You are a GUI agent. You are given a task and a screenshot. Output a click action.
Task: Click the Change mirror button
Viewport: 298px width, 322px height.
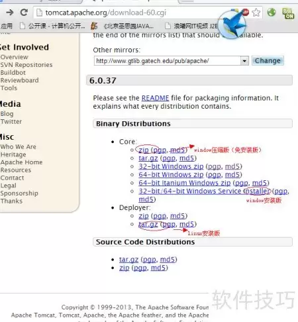(x=268, y=60)
